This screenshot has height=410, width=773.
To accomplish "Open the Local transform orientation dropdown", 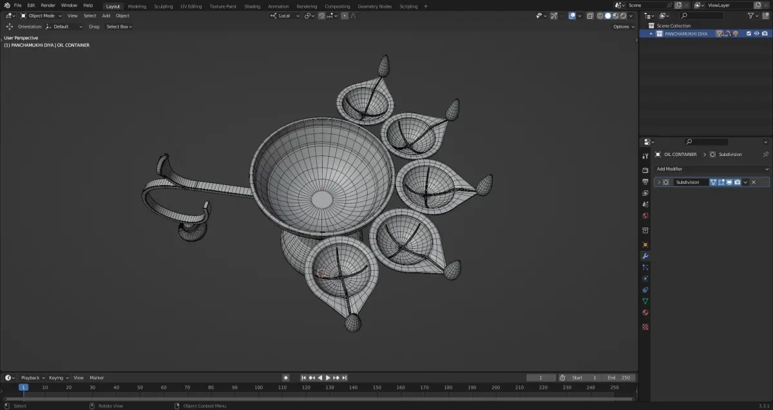I will 285,15.
